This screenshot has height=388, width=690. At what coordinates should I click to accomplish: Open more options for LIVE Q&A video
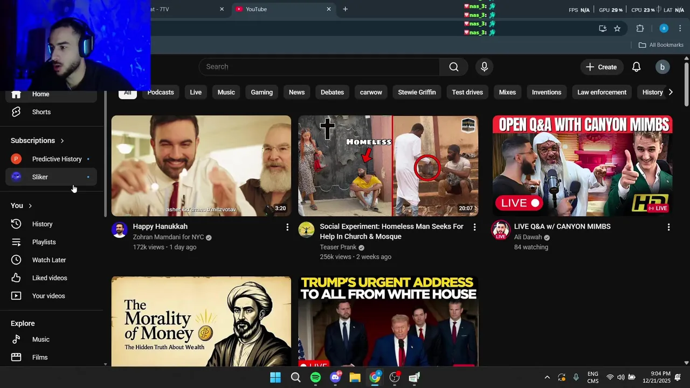tap(668, 227)
